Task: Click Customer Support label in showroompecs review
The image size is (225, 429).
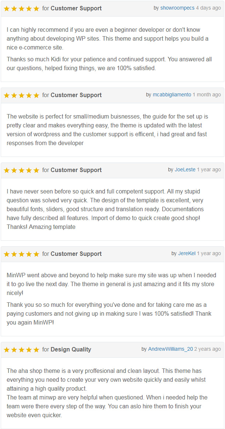Action: (x=76, y=8)
